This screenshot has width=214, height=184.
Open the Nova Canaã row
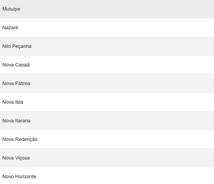(x=107, y=65)
